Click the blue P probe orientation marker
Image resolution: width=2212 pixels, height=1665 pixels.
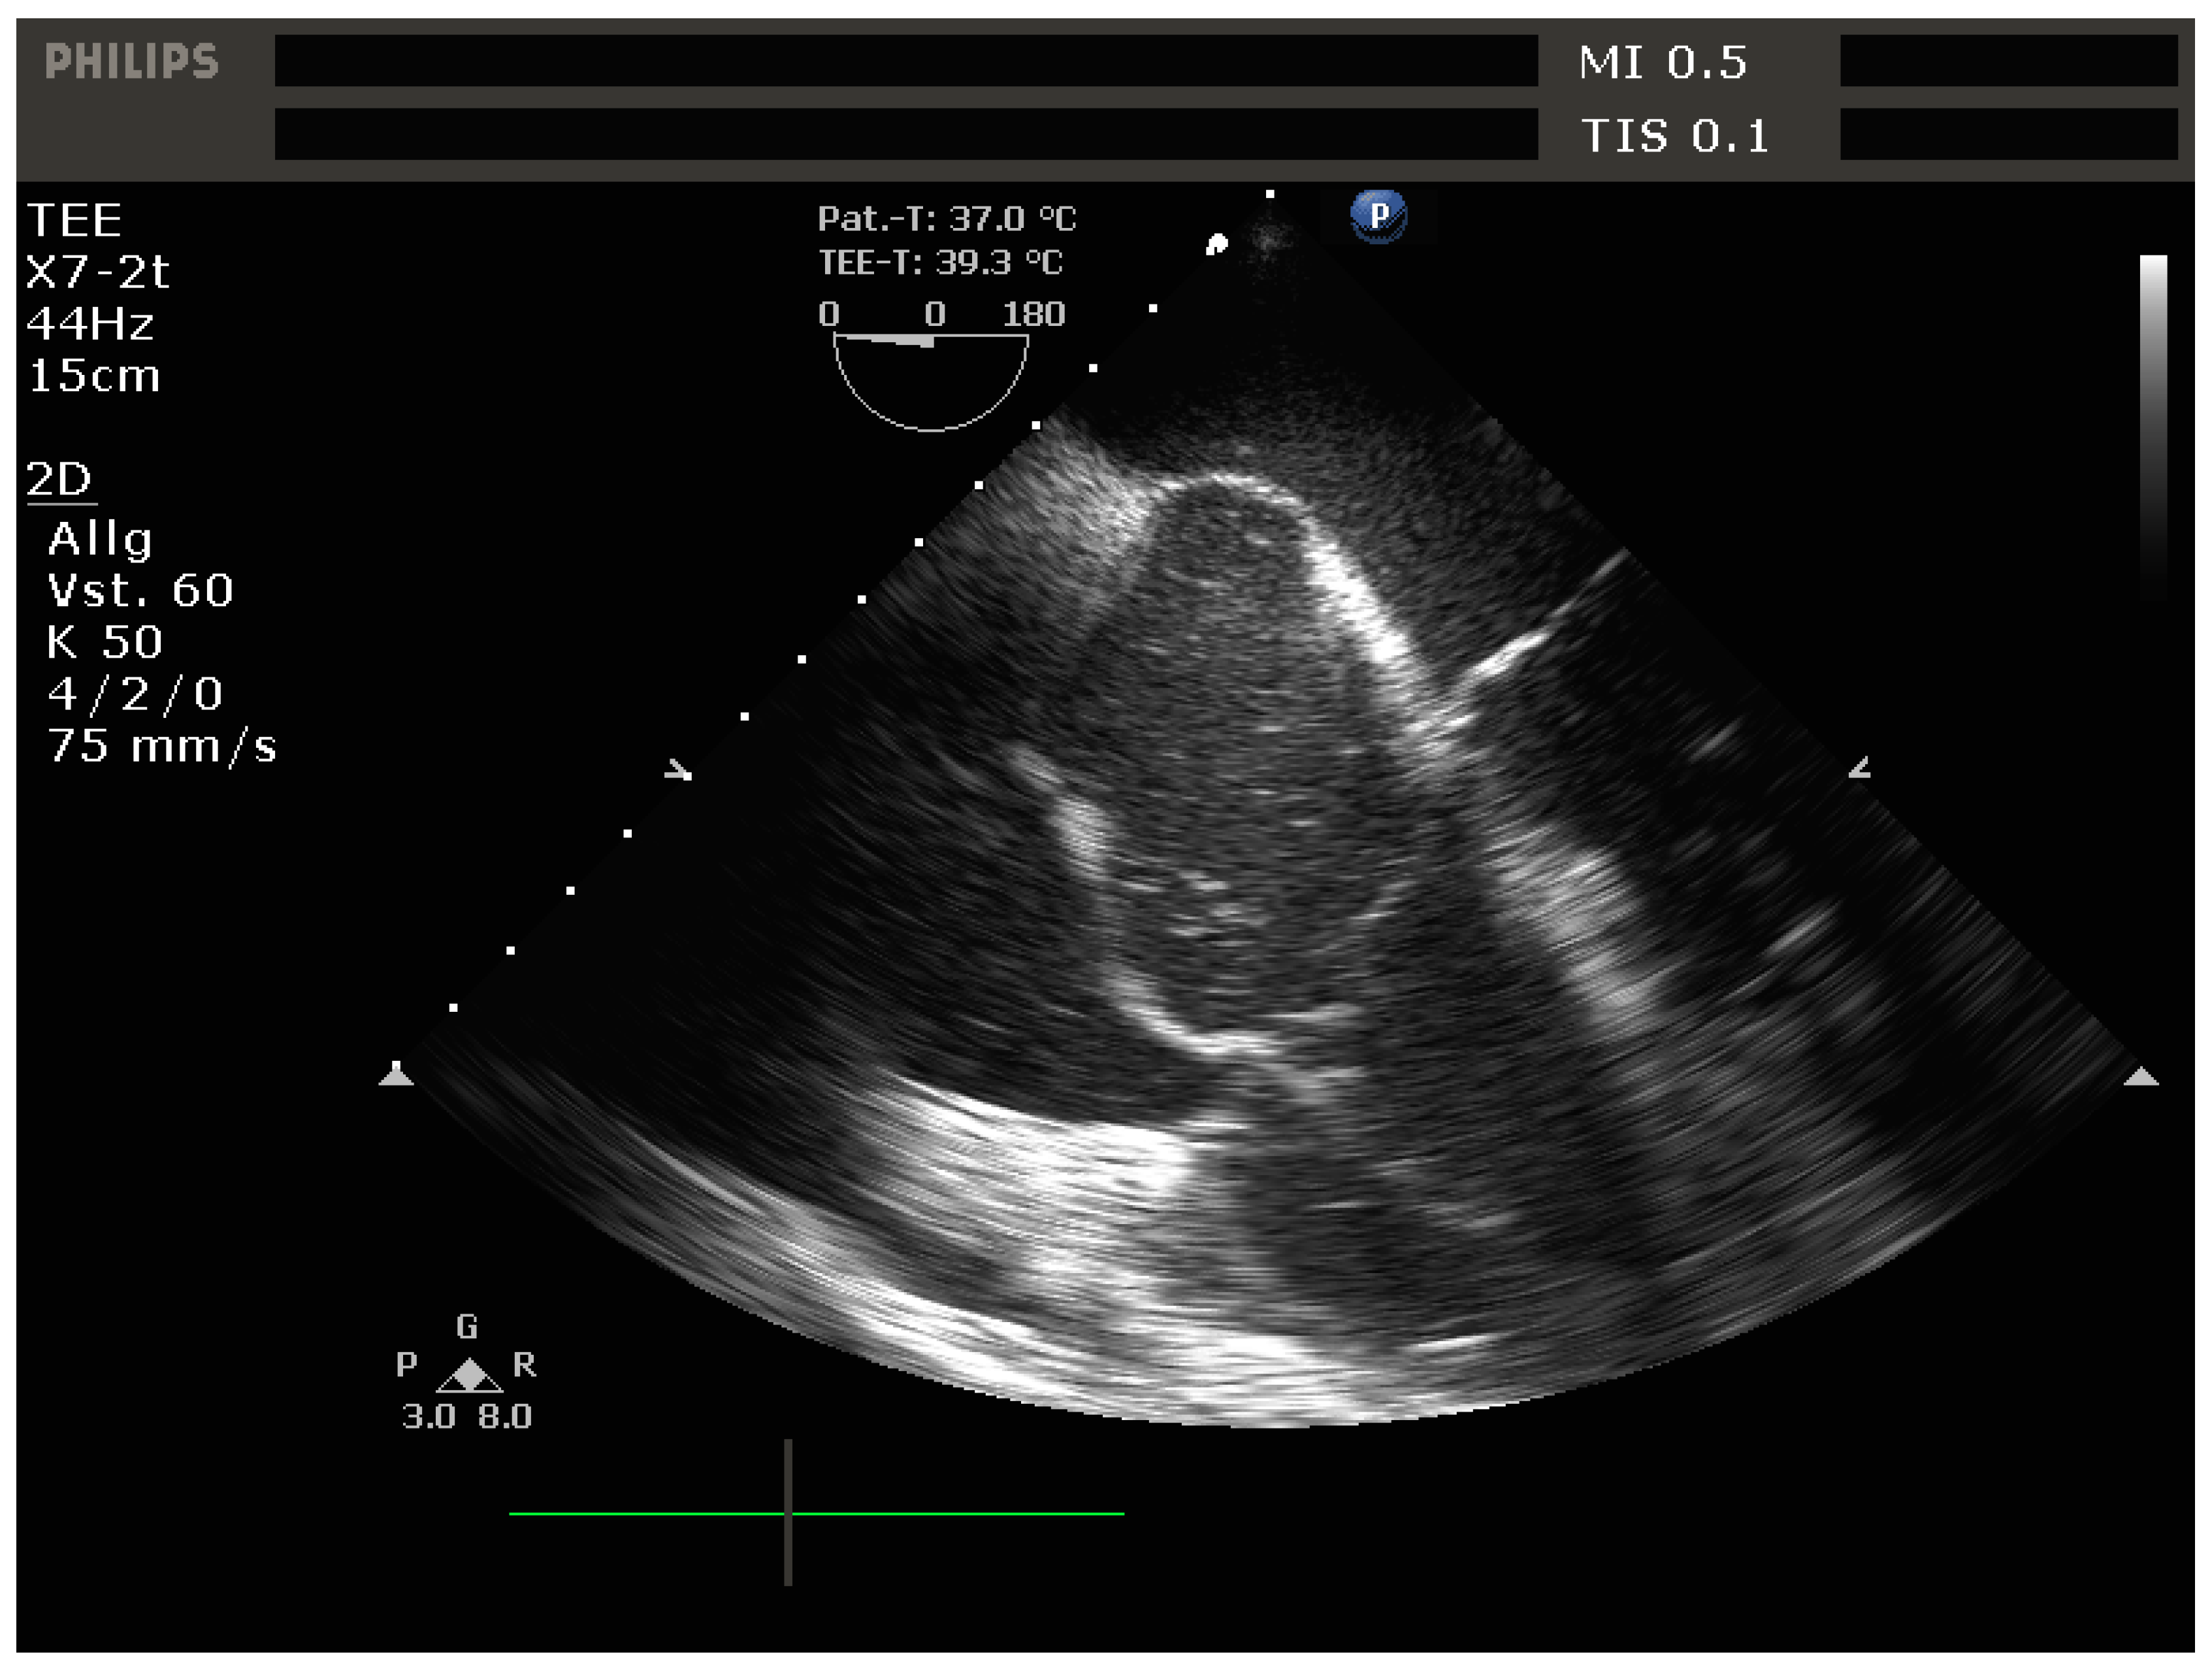1378,216
